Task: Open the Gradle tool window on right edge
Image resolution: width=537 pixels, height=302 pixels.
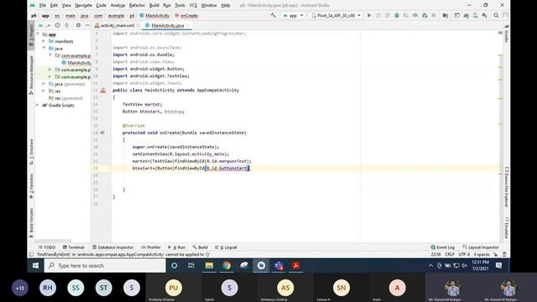Action: click(507, 34)
